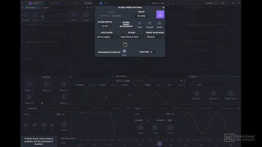Select the Math 1 tab
This screenshot has height=147, width=262.
(193, 77)
